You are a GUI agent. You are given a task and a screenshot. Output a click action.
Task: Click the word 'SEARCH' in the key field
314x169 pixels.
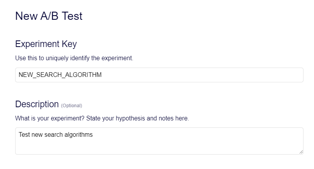tap(48, 75)
